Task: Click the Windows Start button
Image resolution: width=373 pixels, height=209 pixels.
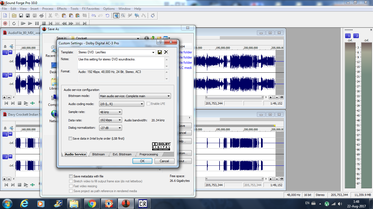Action: (x=7, y=203)
